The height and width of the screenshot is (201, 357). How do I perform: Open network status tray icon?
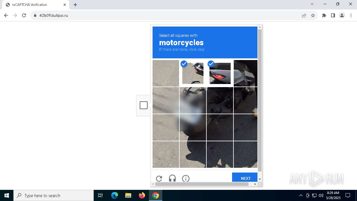tap(314, 195)
